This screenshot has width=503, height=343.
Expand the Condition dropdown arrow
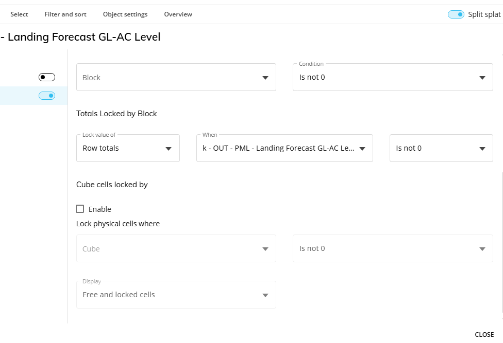(x=482, y=78)
